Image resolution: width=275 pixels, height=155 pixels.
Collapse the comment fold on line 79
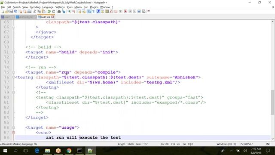pyautogui.click(x=13, y=92)
